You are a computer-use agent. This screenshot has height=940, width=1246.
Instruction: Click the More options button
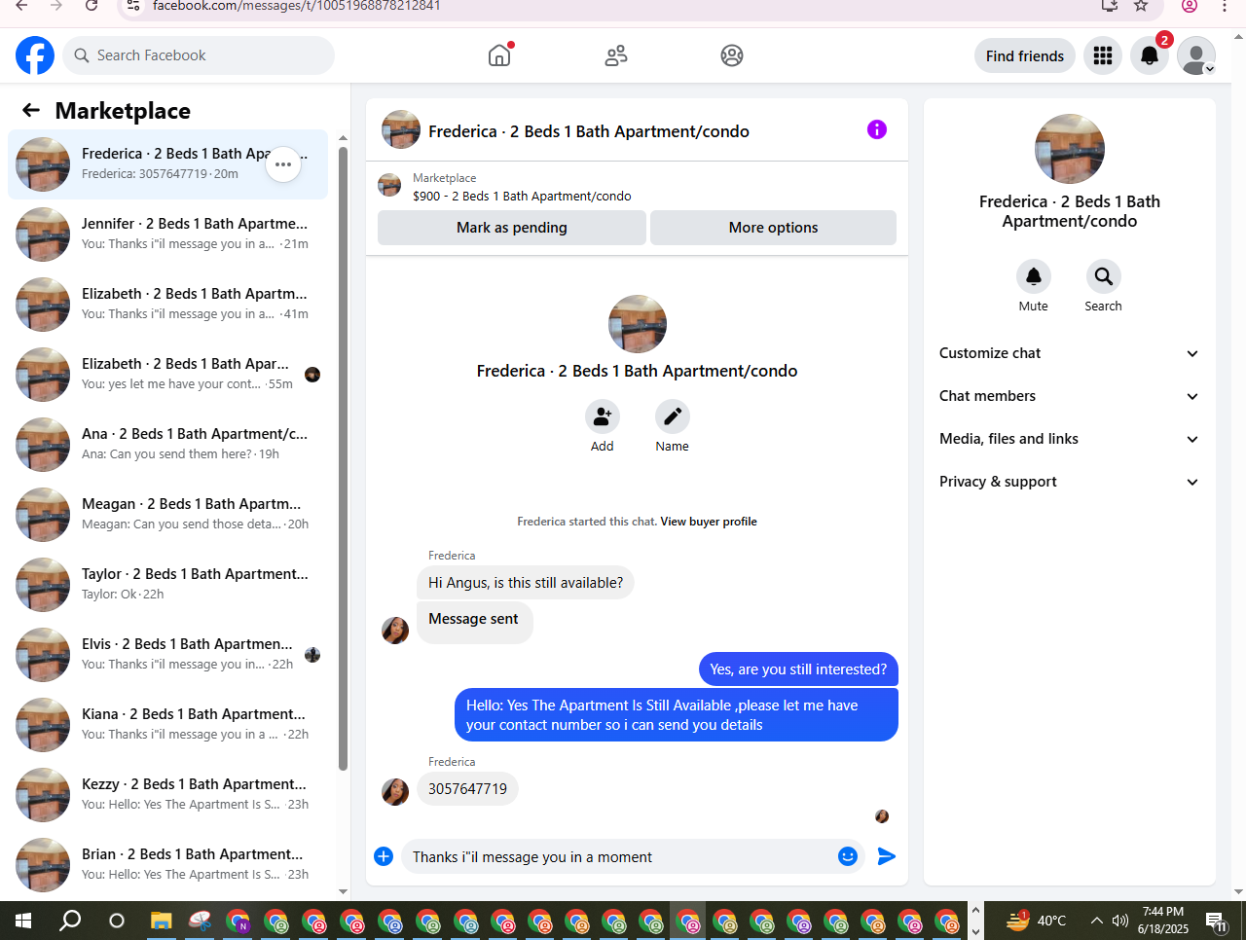(x=773, y=228)
